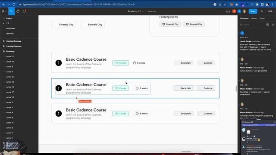The height and width of the screenshot is (155, 276).
Task: Click the comment filter icon
Action: click(267, 25)
